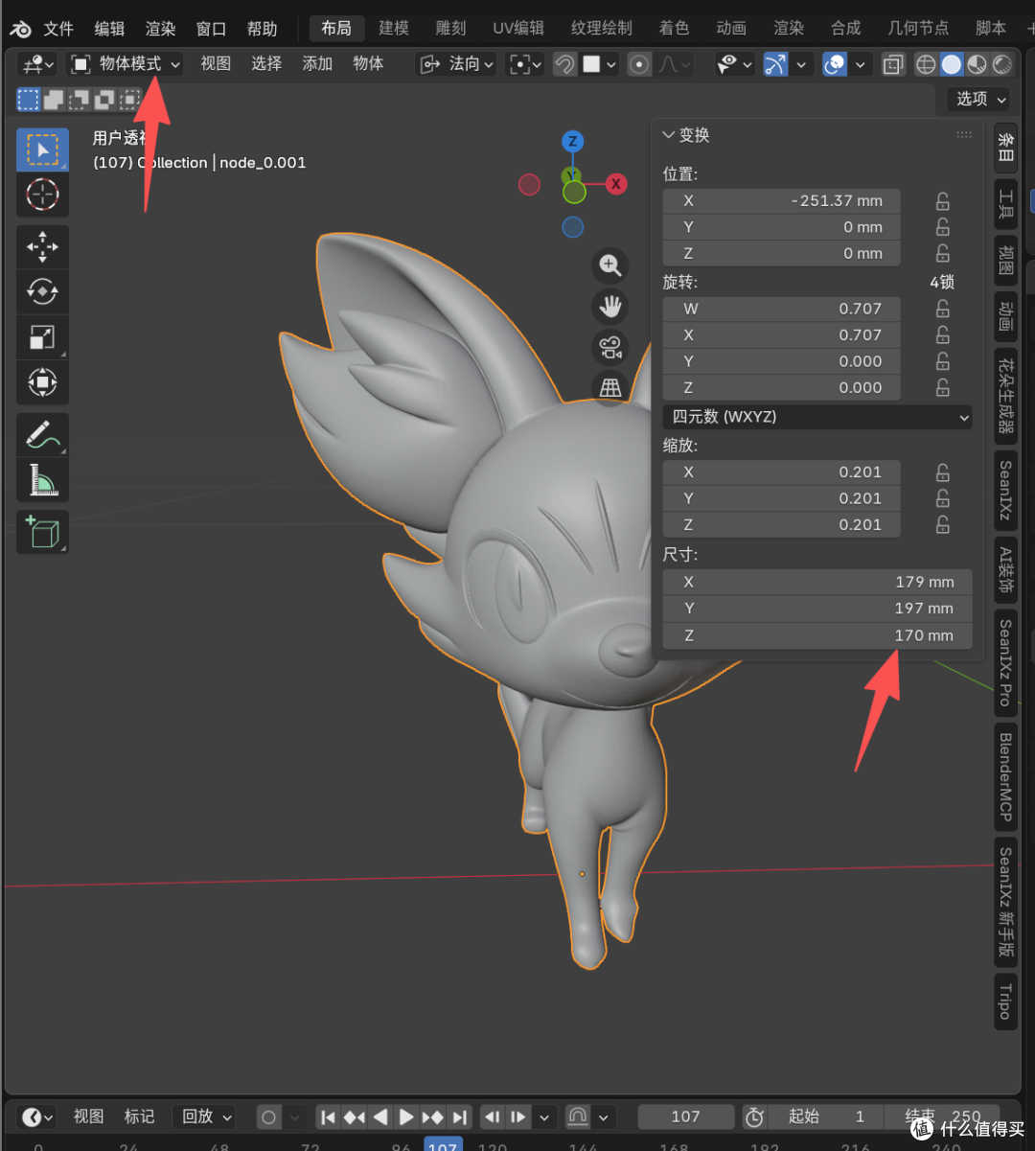Screen dimensions: 1035x1151
Task: Open the 编辑 menu
Action: pos(109,28)
